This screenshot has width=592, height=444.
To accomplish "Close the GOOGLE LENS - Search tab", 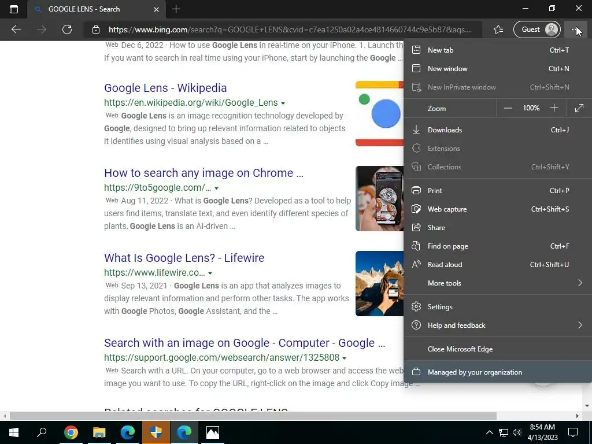I will tap(156, 9).
